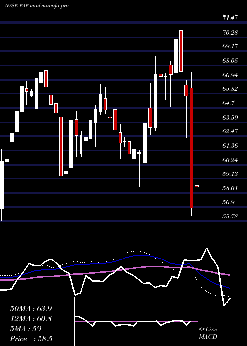Select the 59.13 price axis label

tap(230, 174)
